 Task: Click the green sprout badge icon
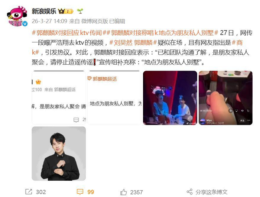pos(80,11)
